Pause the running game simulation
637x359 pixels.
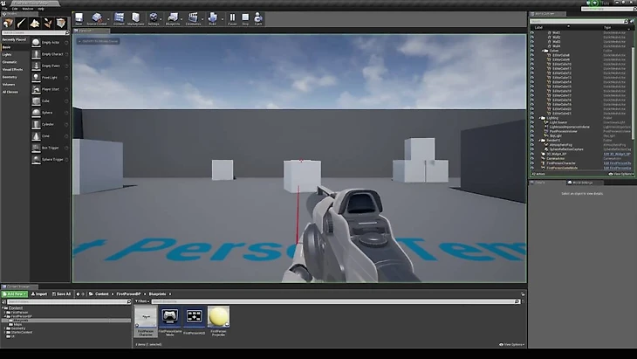(x=232, y=17)
